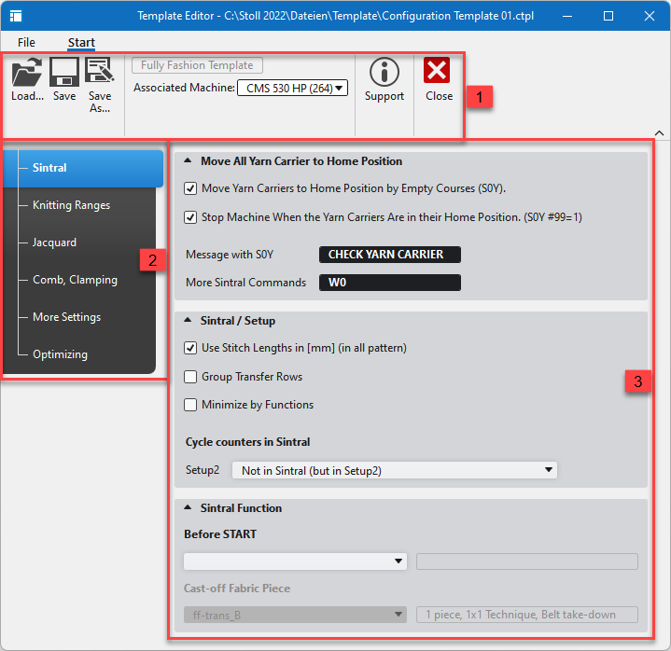Click the Message with S0Y text field
Viewport: 671px width, 651px height.
(389, 255)
